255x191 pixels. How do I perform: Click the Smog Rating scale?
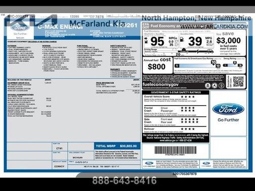click(233, 65)
